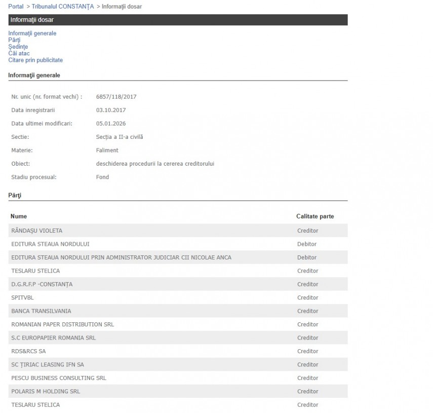Select S.C EUROPAPIER ROMANIA SRL row
This screenshot has height=413, width=433.
(53, 338)
